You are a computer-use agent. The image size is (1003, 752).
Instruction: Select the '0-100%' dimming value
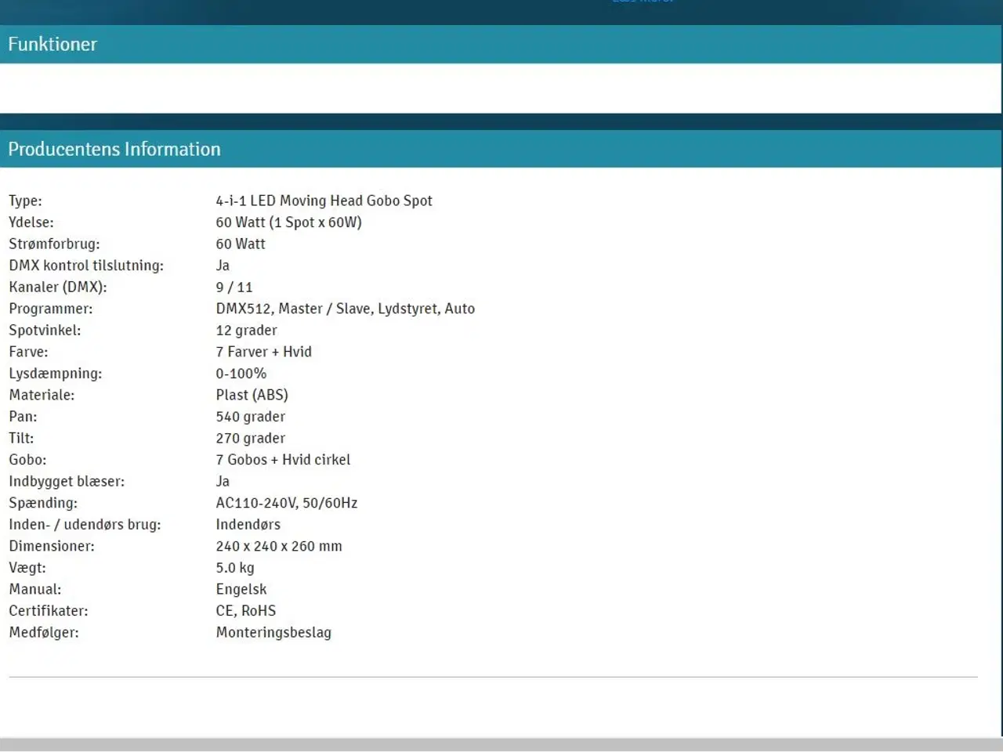(241, 374)
